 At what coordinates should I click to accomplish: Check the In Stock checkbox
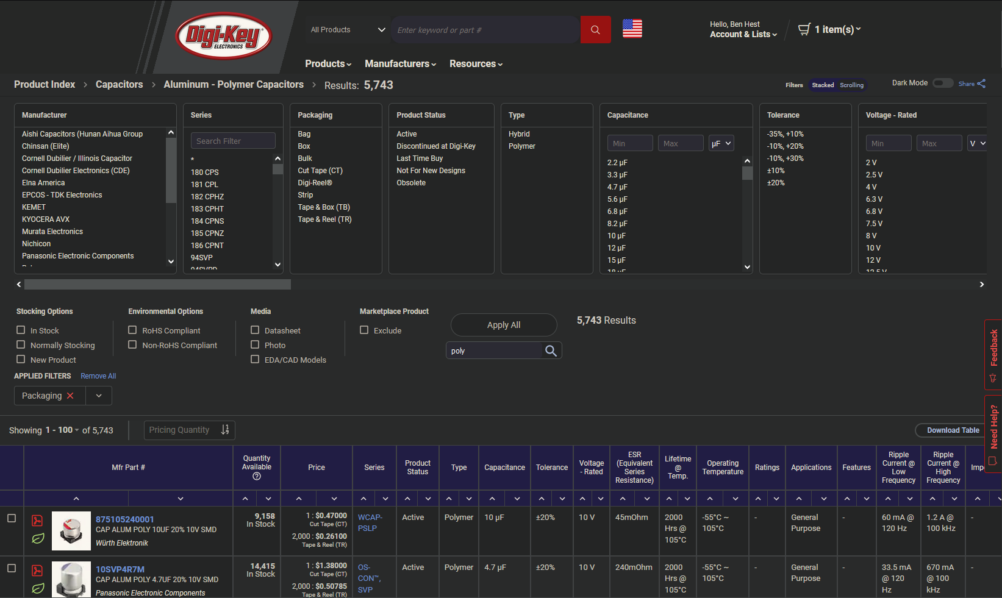[21, 330]
